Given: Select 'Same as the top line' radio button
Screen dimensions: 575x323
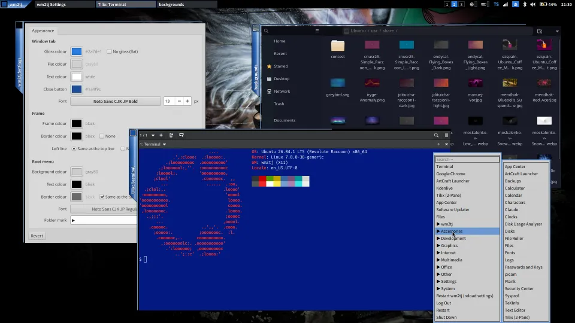Looking at the screenshot, I should point(74,149).
